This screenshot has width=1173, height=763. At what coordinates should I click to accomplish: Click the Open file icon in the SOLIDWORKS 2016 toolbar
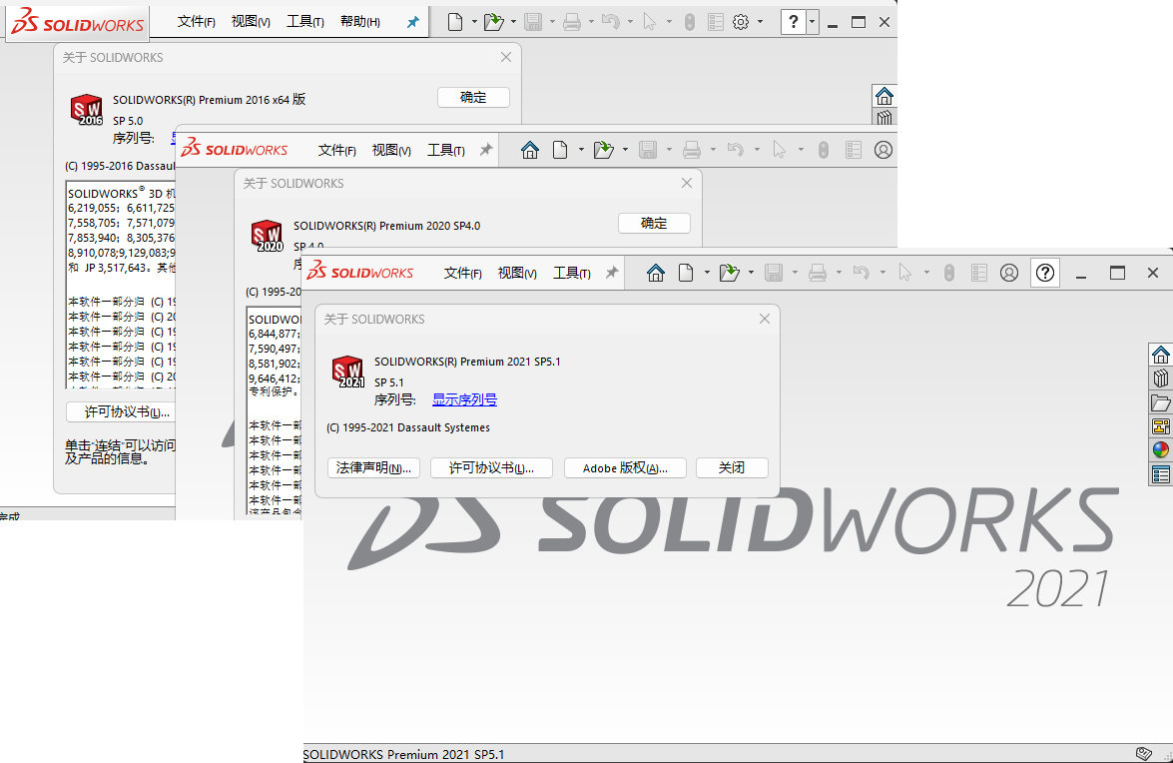click(493, 22)
